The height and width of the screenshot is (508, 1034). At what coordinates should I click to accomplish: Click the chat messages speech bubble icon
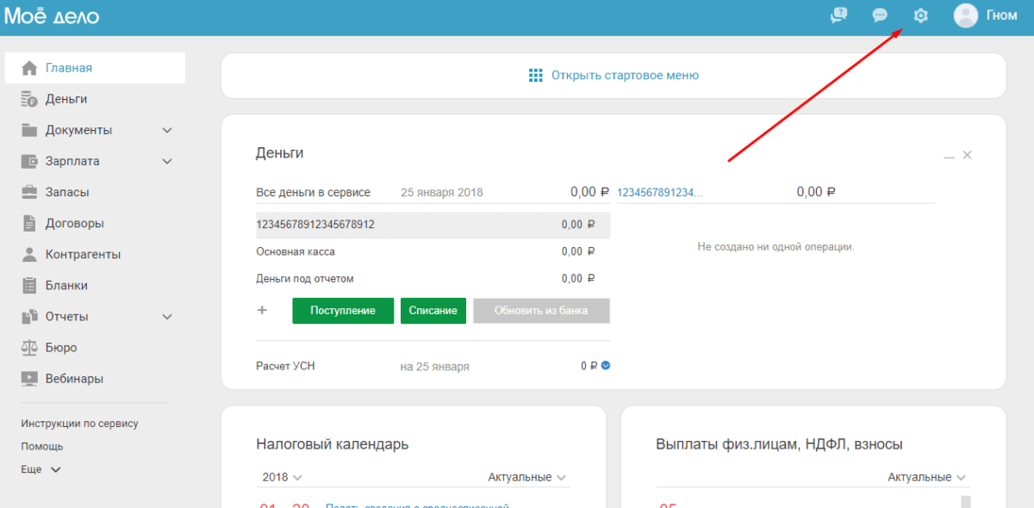click(880, 15)
